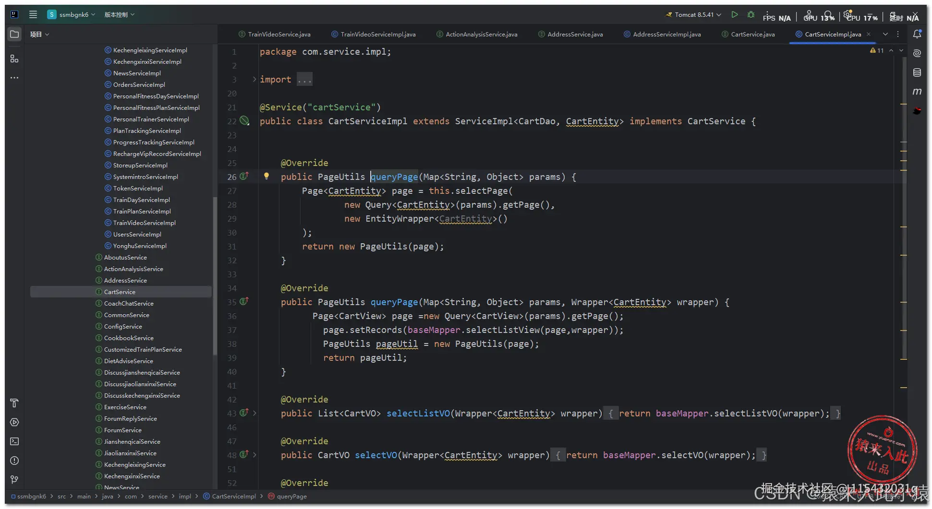Open the main hamburger menu
The width and height of the screenshot is (932, 509).
(x=33, y=14)
